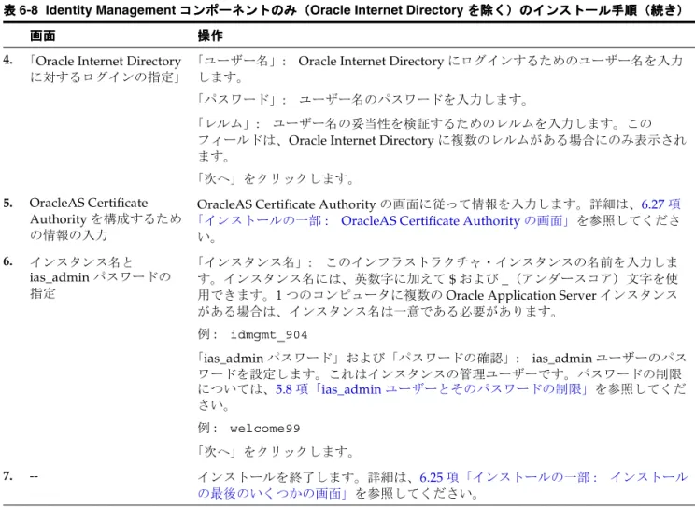This screenshot has height=507, width=695.
Task: Click the 「ユーザー名」 description text
Action: (x=440, y=69)
